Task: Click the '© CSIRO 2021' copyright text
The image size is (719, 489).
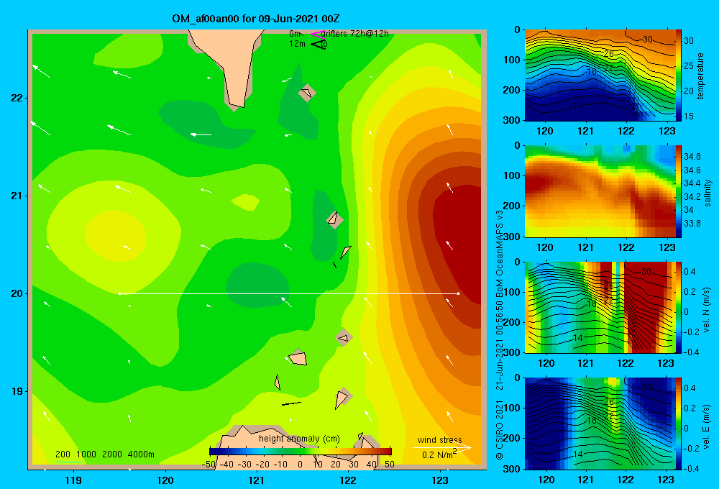Action: pos(500,430)
